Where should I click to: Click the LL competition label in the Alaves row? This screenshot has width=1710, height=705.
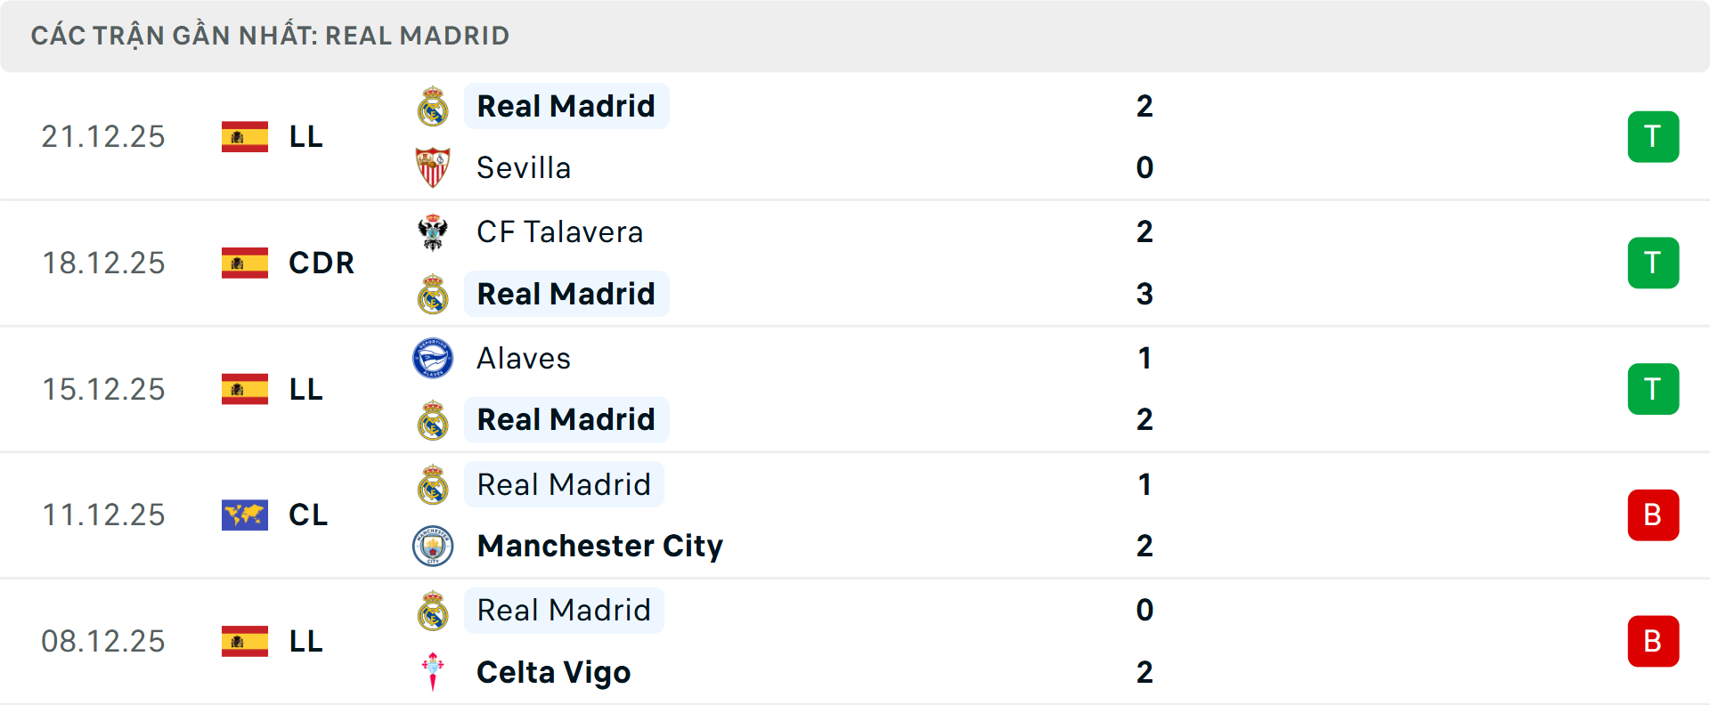[x=305, y=389]
